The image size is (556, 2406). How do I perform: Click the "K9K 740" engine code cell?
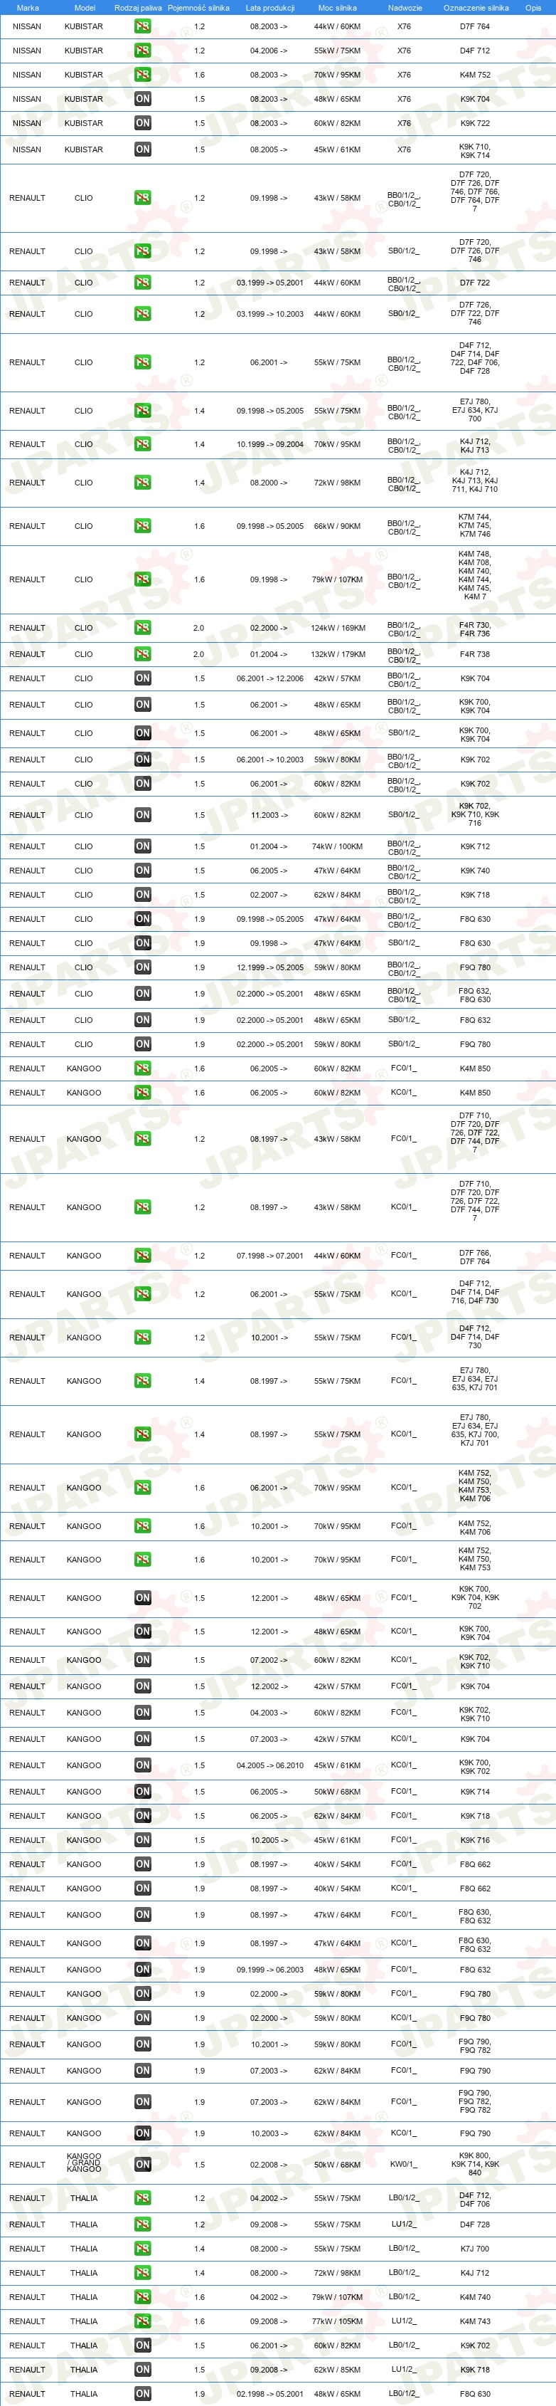475,871
